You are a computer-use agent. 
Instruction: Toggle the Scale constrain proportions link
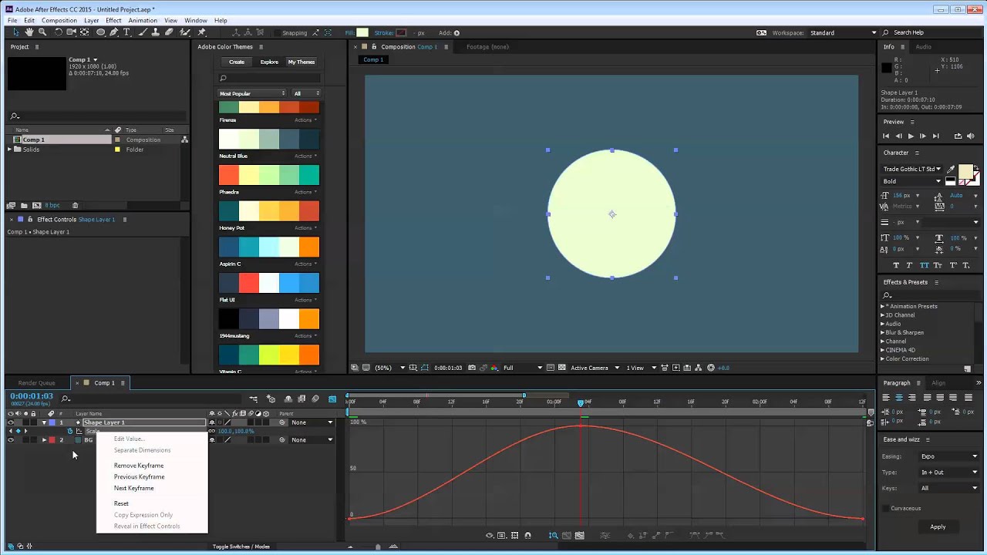(x=213, y=431)
